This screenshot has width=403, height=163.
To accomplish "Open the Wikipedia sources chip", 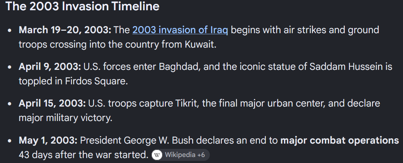I will pyautogui.click(x=180, y=155).
